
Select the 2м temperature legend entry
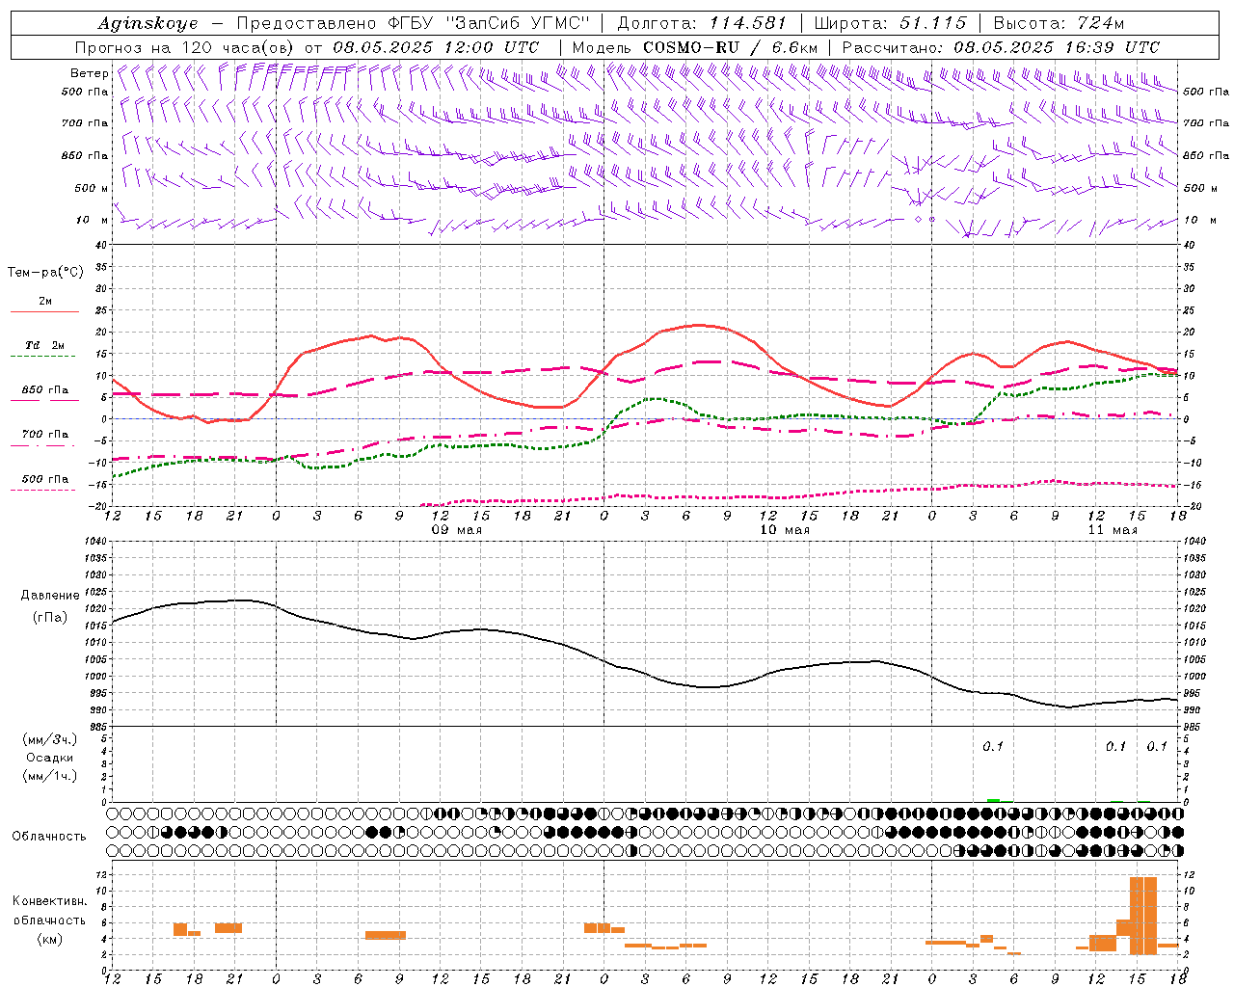coord(45,302)
